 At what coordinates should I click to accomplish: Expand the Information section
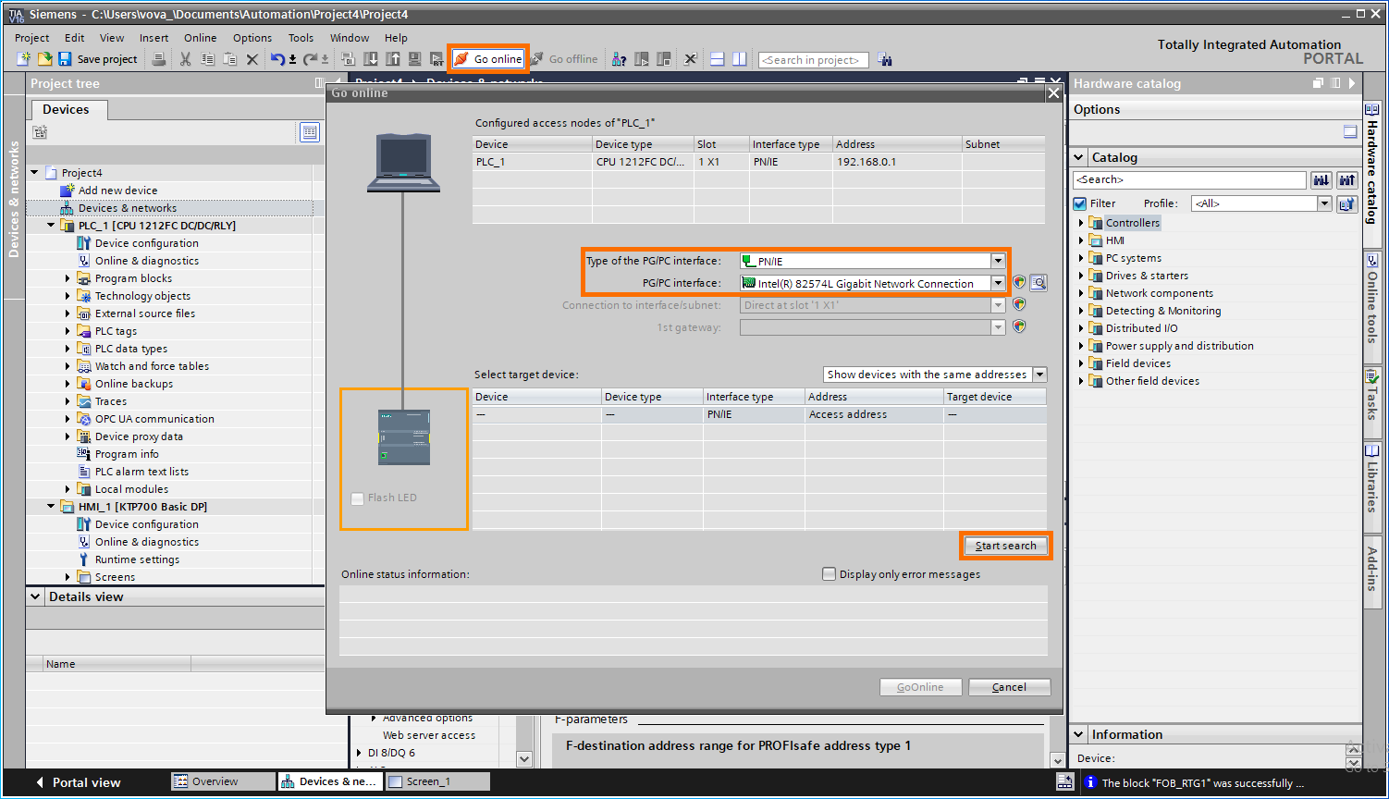(x=1078, y=734)
